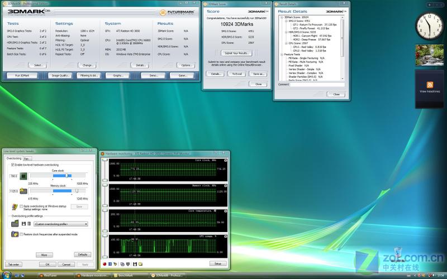Click the corner button on the Memory clock graph
The height and width of the screenshot is (279, 447).
(x=226, y=186)
